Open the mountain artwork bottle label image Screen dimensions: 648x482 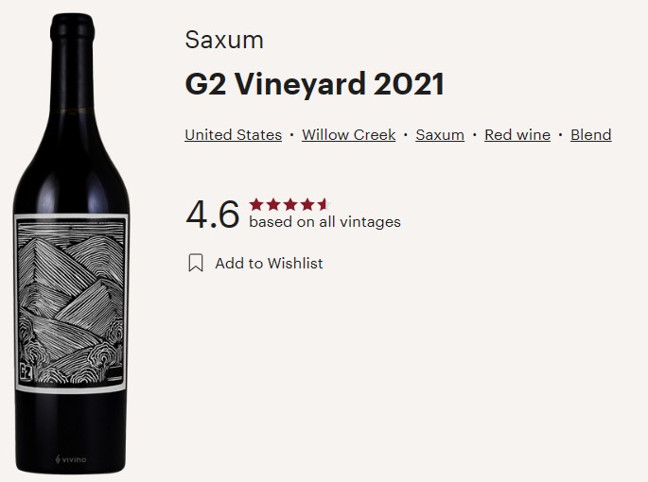pos(71,303)
